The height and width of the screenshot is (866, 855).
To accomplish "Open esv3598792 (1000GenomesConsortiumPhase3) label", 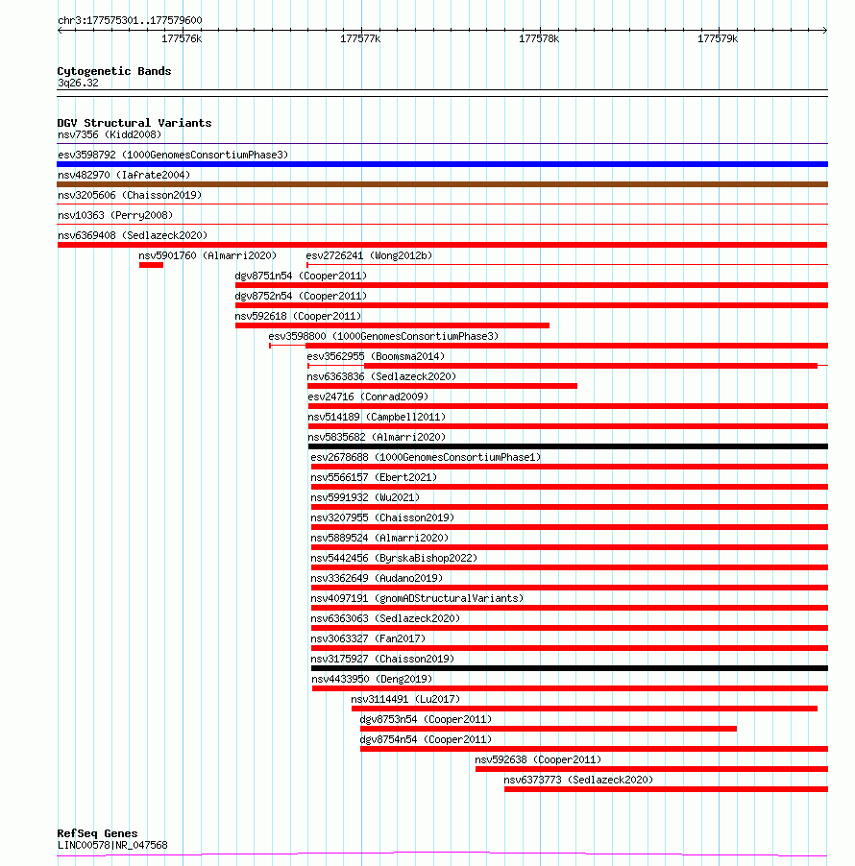I will point(173,155).
